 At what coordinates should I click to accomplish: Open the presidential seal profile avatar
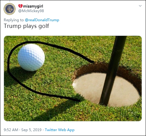point(9,9)
